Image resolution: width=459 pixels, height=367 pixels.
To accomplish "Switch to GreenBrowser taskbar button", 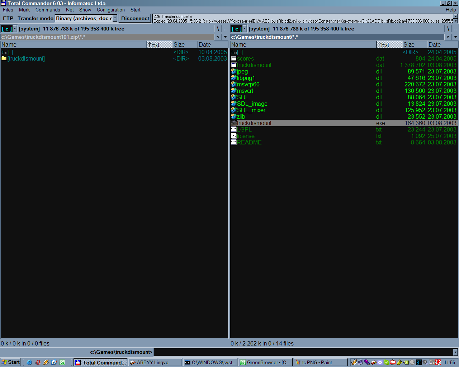I will [x=265, y=362].
